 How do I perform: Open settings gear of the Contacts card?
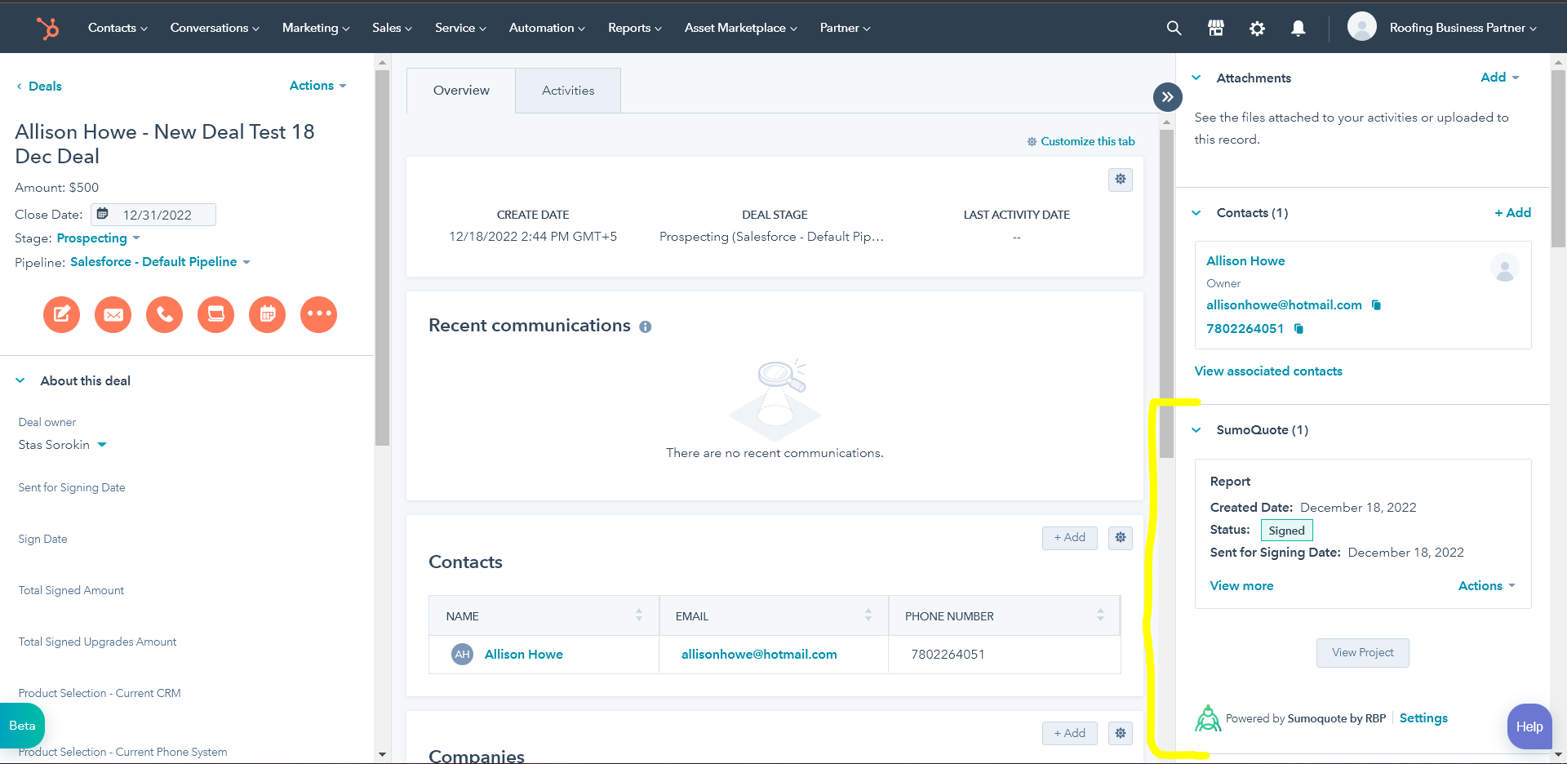pyautogui.click(x=1121, y=538)
